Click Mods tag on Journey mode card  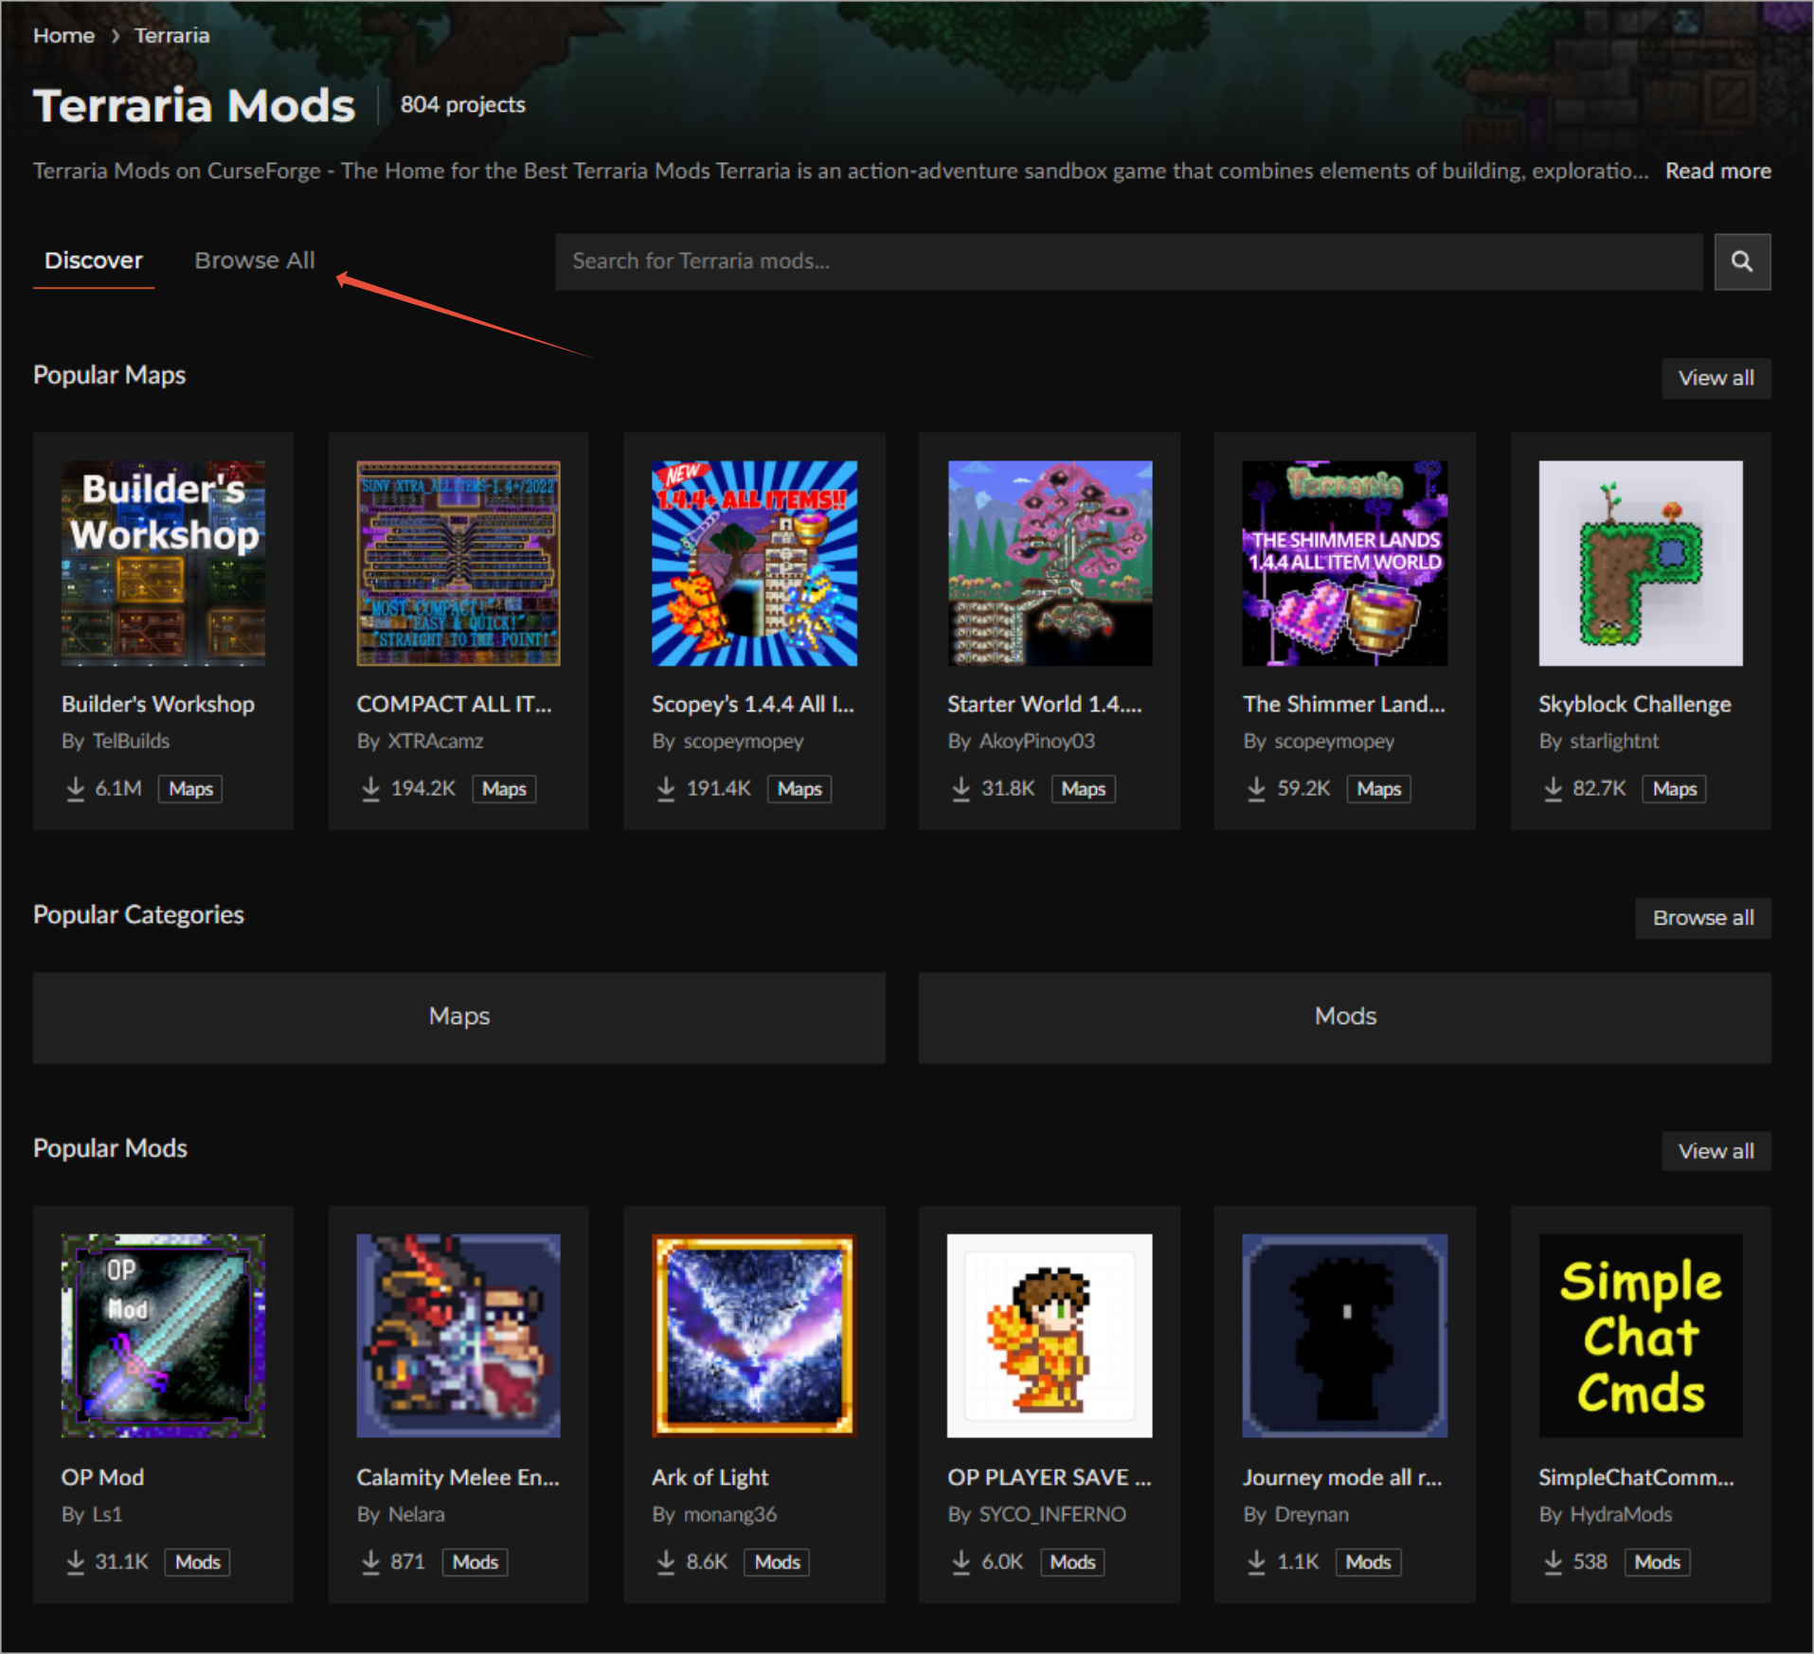pos(1368,1562)
